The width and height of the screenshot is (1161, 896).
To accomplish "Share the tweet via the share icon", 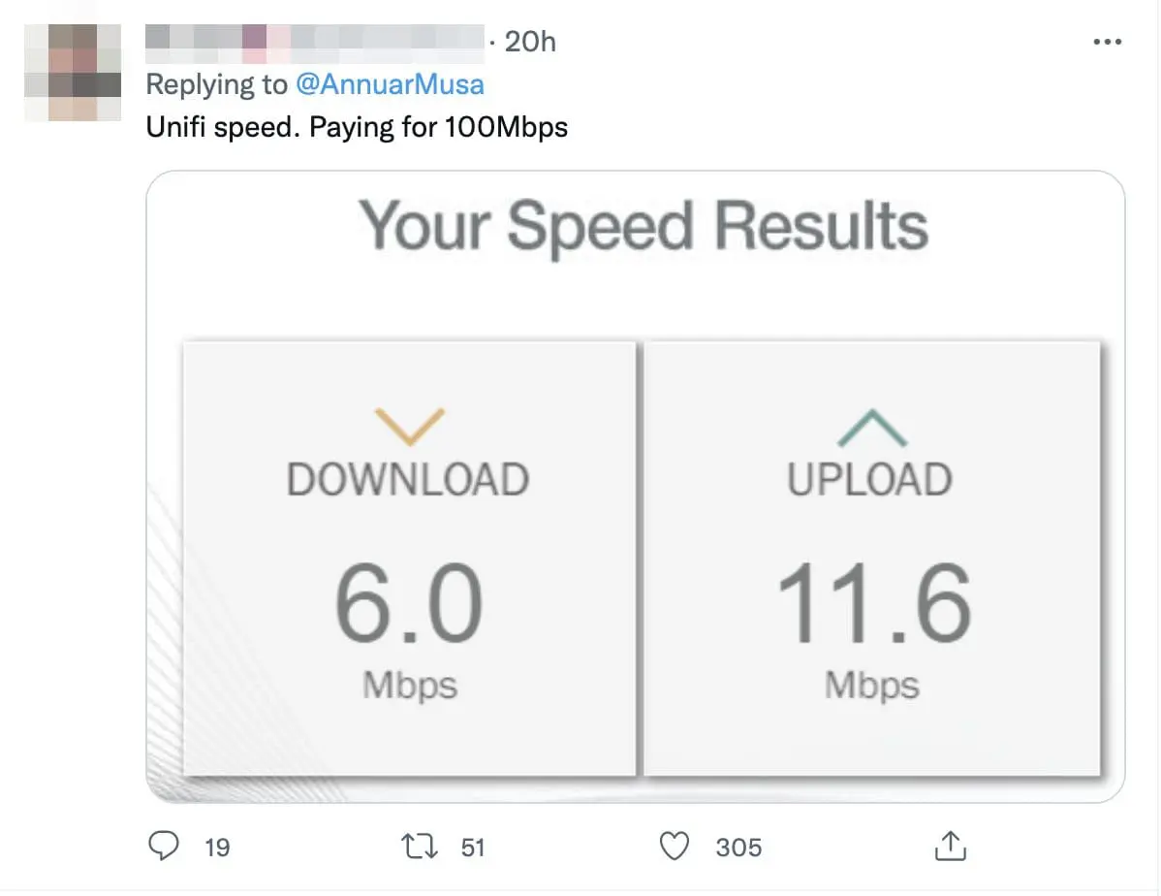I will 948,847.
